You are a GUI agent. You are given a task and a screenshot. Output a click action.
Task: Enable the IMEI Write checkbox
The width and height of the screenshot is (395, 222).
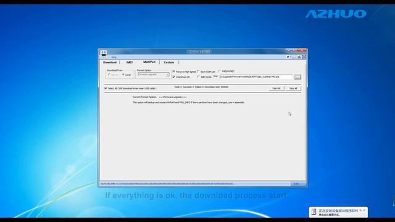199,76
